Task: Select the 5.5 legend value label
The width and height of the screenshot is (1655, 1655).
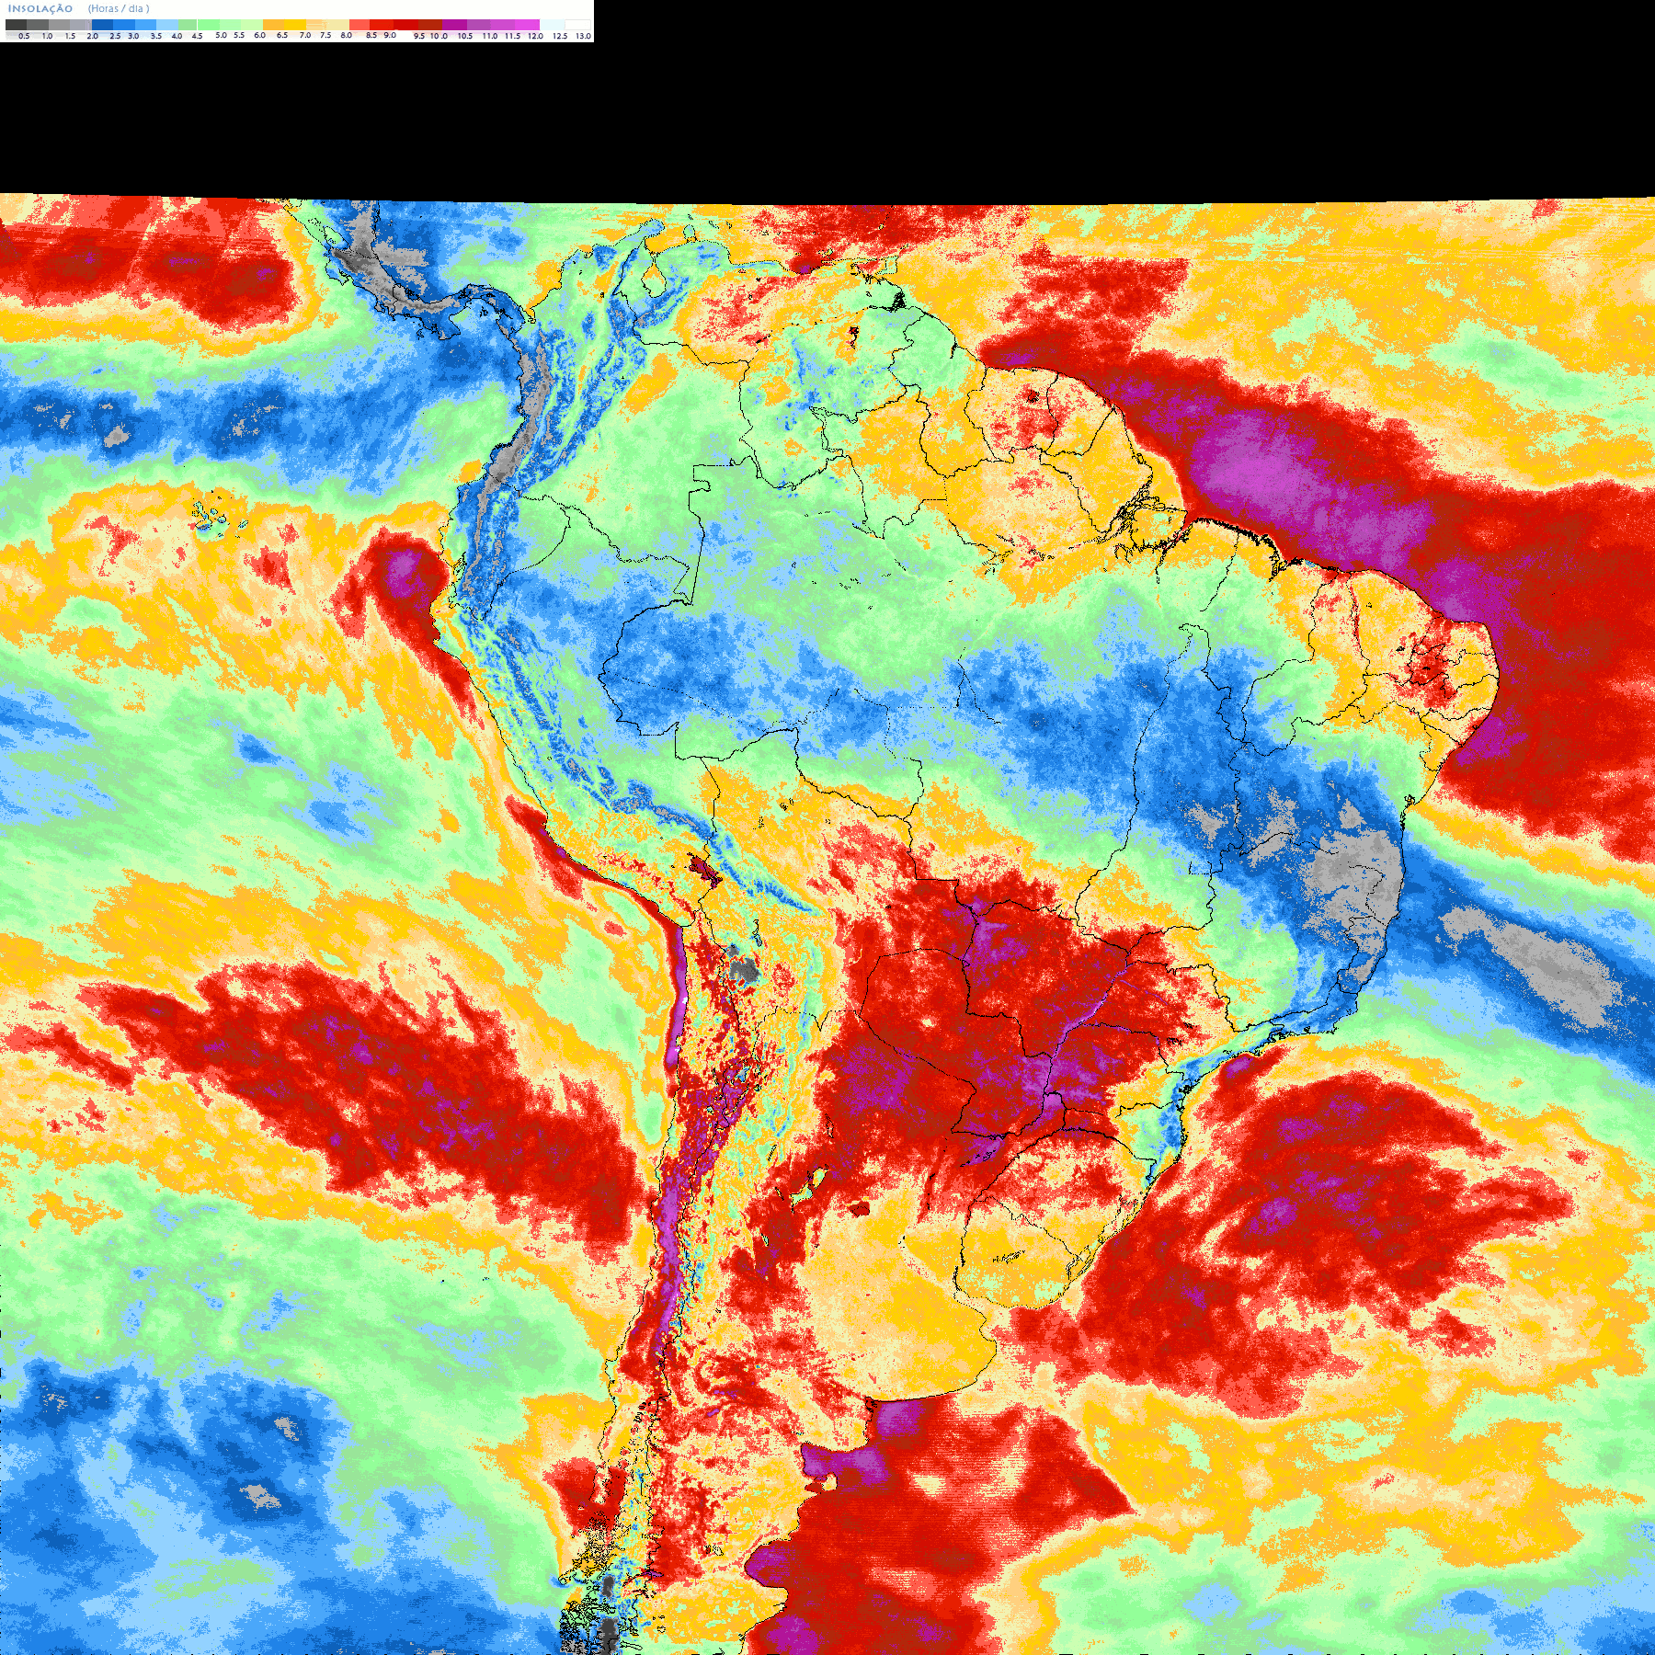Action: (239, 35)
